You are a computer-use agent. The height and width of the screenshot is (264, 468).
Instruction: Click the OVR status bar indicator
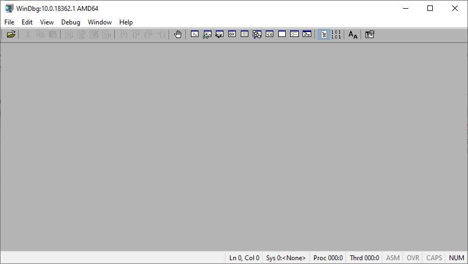coord(413,257)
